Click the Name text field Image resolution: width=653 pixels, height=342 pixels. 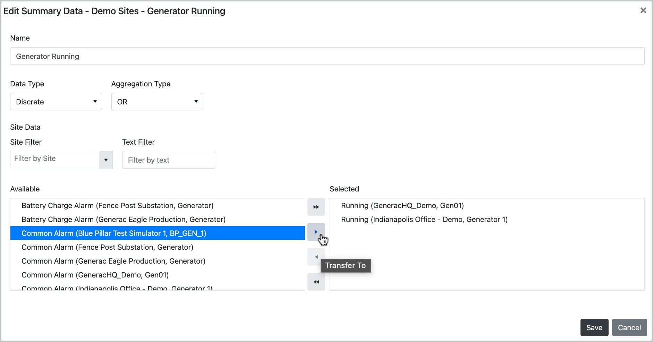[327, 56]
